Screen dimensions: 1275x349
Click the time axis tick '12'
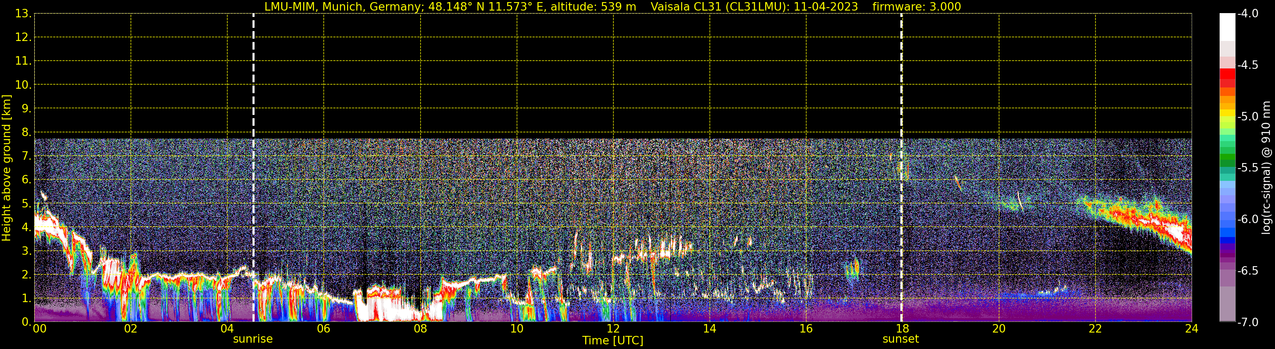pyautogui.click(x=613, y=329)
